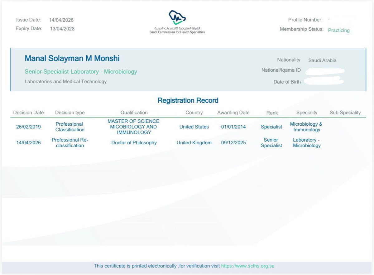The image size is (374, 275).
Task: Click the 14/04/2026 decision date in the Re-classification row
Action: click(28, 143)
